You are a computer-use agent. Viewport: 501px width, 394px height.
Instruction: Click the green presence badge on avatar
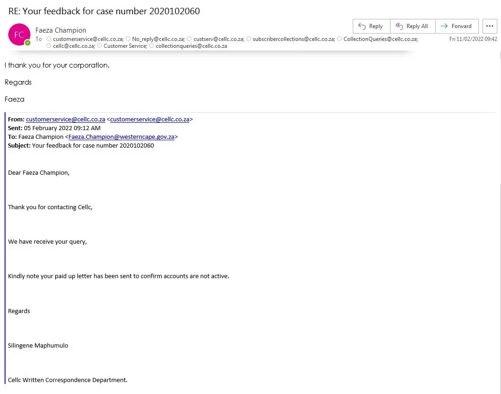coord(28,43)
